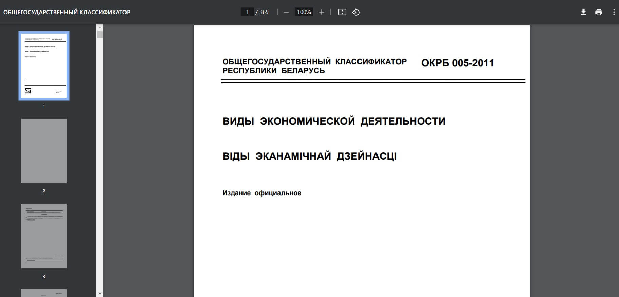Screen dimensions: 619x297
Task: Click the zoom in plus button
Action: [x=322, y=12]
